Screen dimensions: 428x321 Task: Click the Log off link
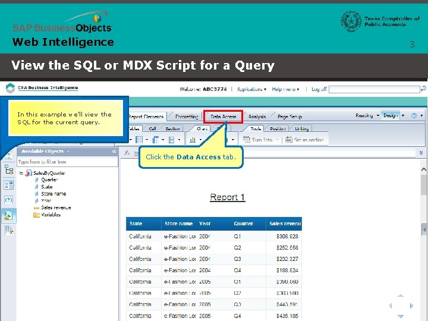point(319,89)
